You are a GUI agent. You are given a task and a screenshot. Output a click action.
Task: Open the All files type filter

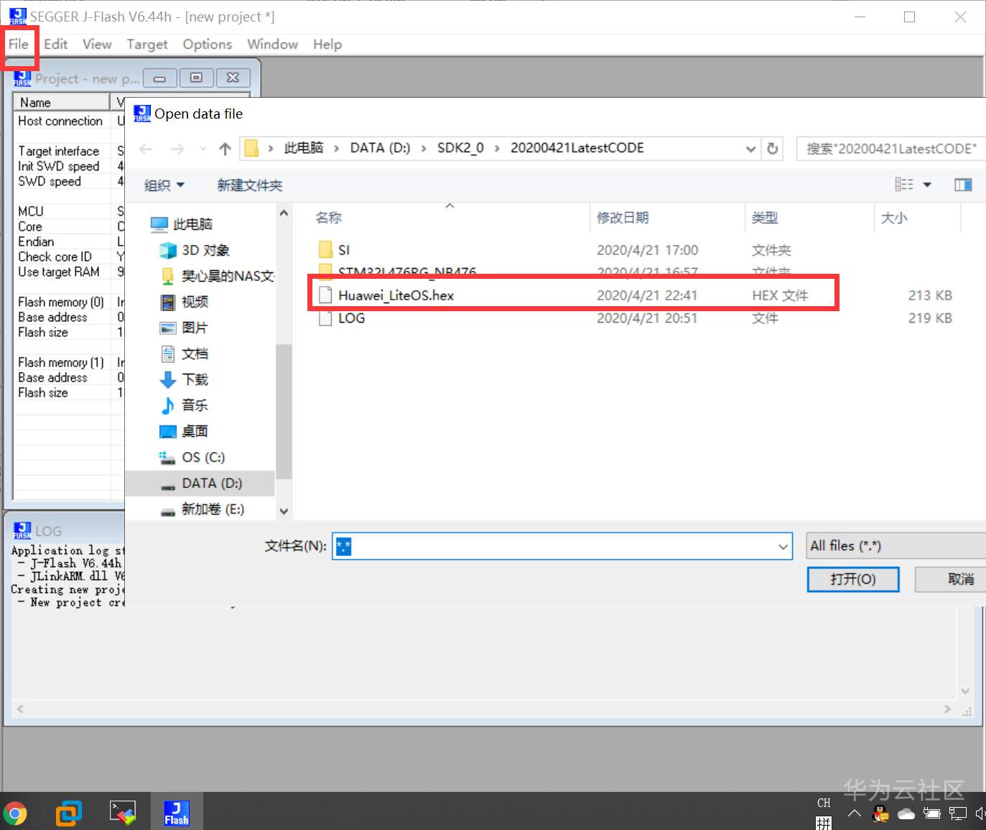[x=896, y=546]
